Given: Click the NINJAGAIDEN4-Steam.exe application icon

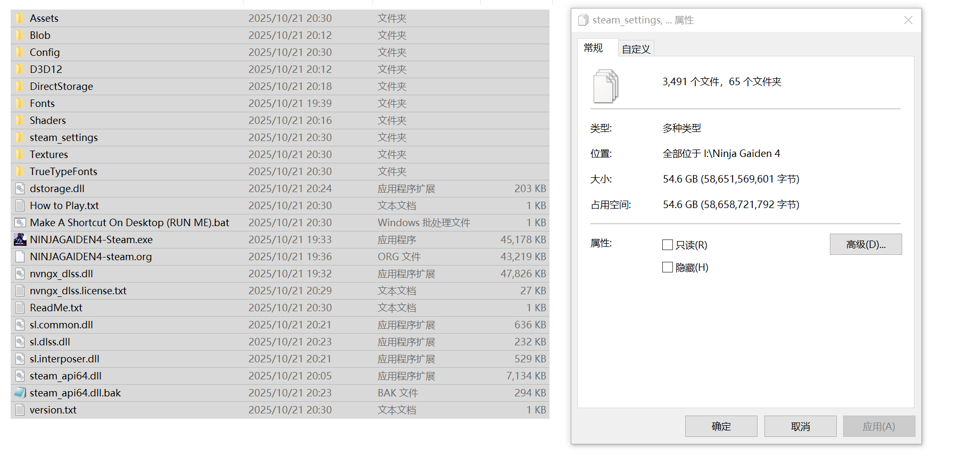Looking at the screenshot, I should [x=20, y=239].
